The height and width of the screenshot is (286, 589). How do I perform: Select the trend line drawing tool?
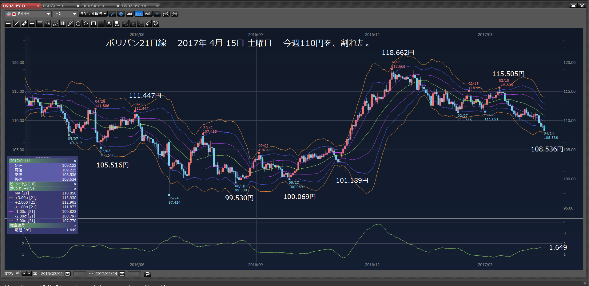17,23
